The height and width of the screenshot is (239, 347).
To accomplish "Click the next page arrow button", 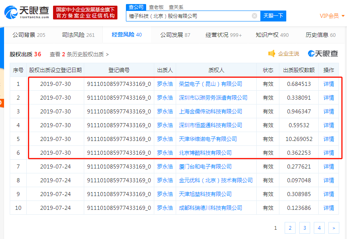I will click(x=334, y=228).
